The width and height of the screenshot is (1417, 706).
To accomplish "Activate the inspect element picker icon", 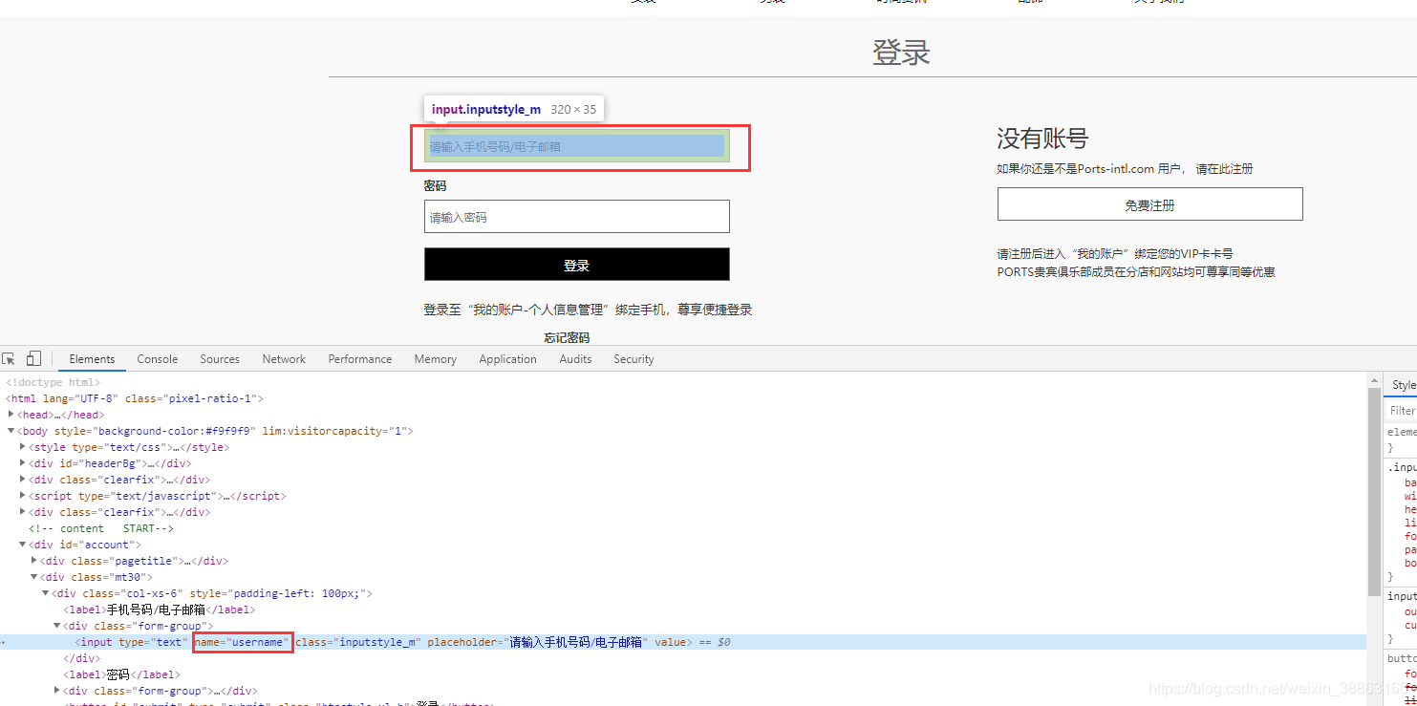I will 9,359.
